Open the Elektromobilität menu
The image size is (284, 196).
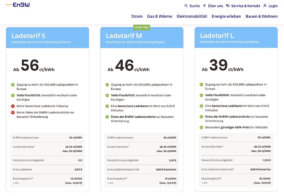192,16
